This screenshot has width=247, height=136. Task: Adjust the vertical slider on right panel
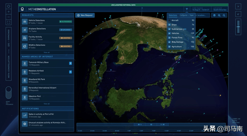[x=238, y=27]
